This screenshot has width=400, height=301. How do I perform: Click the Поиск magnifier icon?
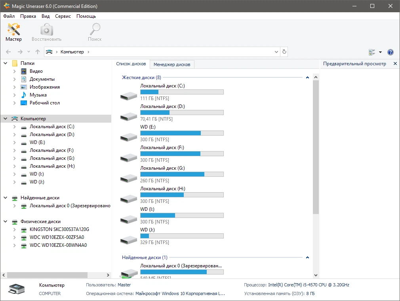click(x=95, y=32)
